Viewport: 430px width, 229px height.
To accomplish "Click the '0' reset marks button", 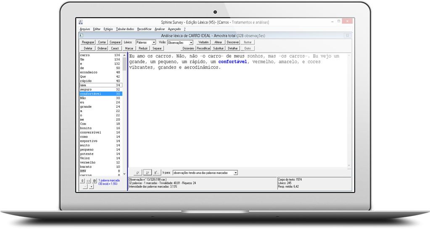I will (x=83, y=181).
